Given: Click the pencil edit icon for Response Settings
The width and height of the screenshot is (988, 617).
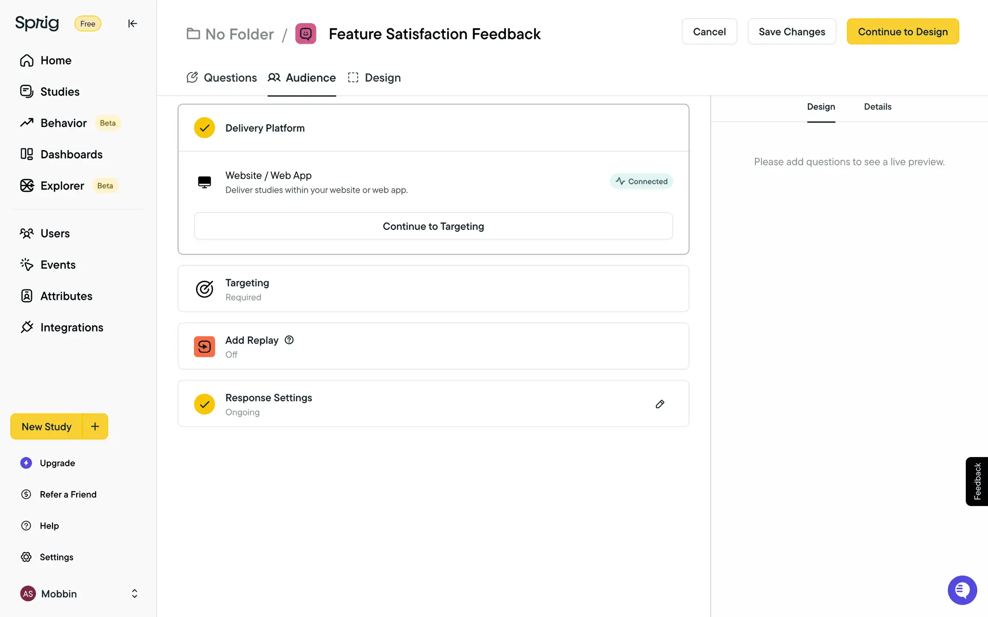Looking at the screenshot, I should pos(660,404).
